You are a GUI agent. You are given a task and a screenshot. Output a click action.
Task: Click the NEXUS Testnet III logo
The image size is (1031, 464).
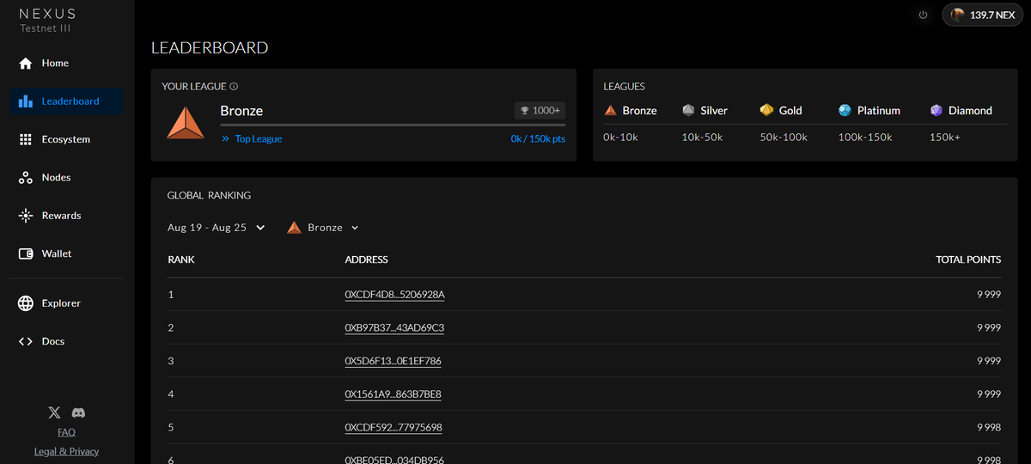click(x=47, y=21)
